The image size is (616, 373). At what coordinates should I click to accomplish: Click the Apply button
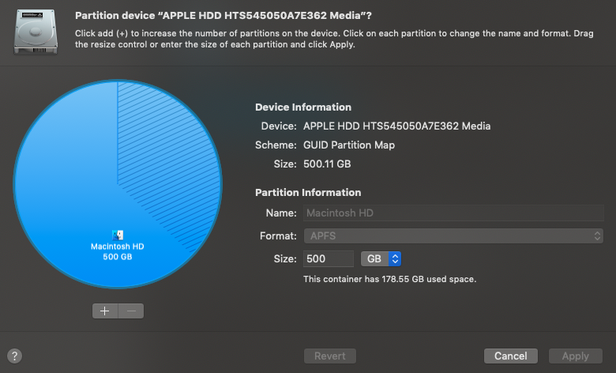[576, 356]
